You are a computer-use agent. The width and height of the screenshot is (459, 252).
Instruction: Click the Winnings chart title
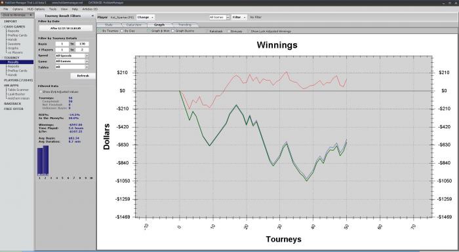277,45
